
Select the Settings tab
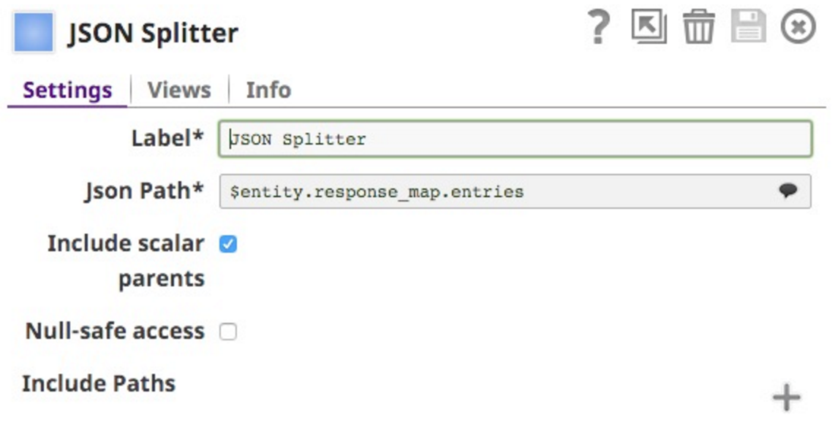click(67, 90)
